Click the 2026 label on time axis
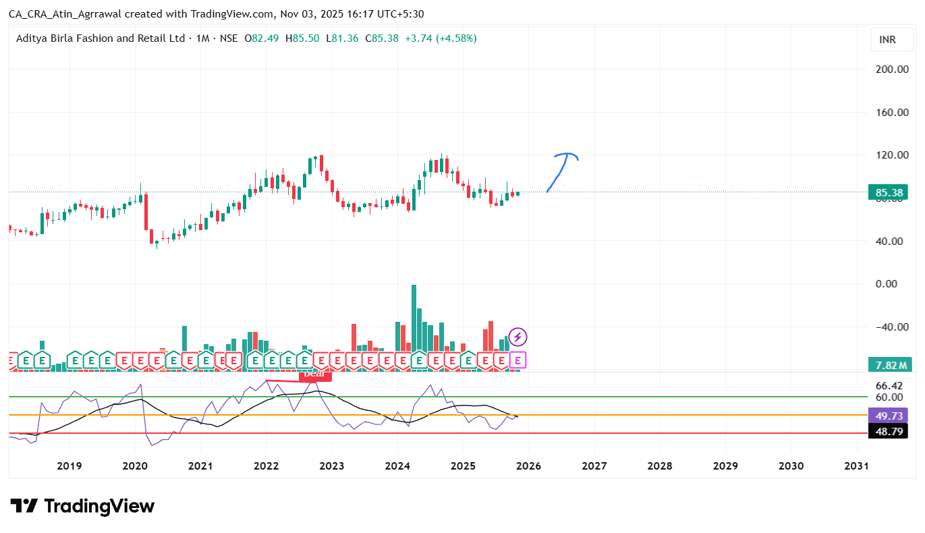925x533 pixels. (x=528, y=466)
